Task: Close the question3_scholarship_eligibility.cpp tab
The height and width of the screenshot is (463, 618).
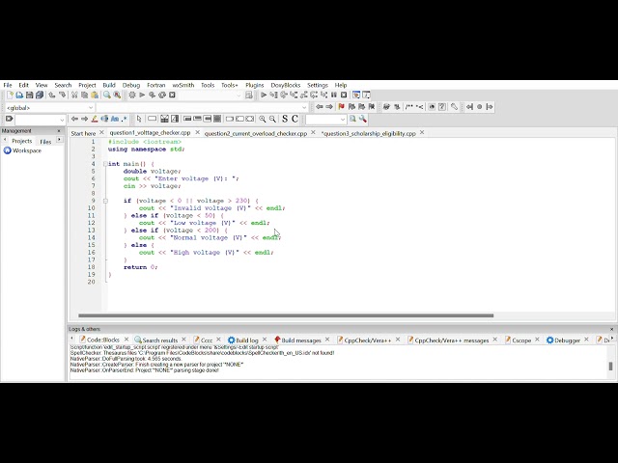Action: [422, 133]
